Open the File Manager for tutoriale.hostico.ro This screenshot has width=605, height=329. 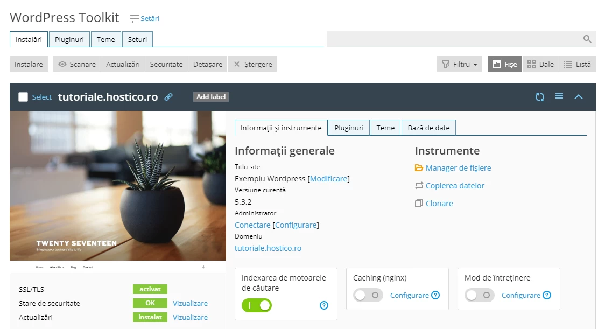(458, 167)
